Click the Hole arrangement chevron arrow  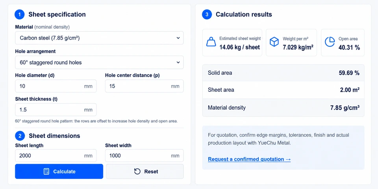178,63
